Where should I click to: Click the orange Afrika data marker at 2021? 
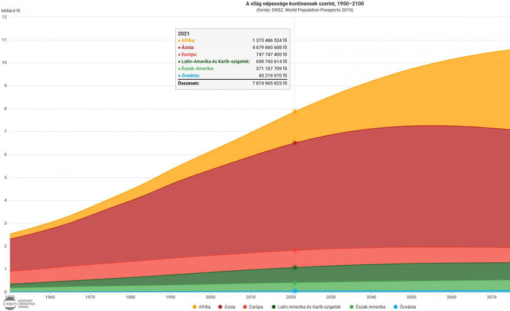click(x=295, y=111)
